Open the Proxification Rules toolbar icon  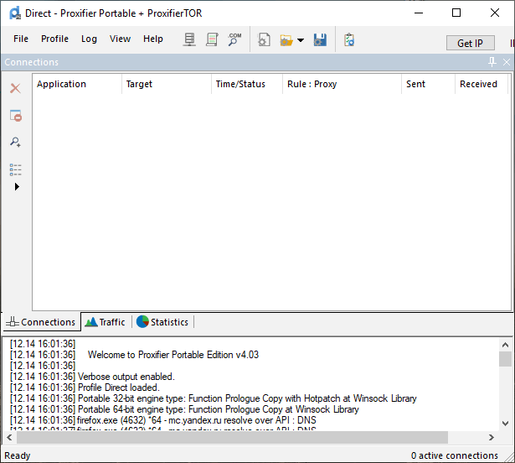point(212,39)
